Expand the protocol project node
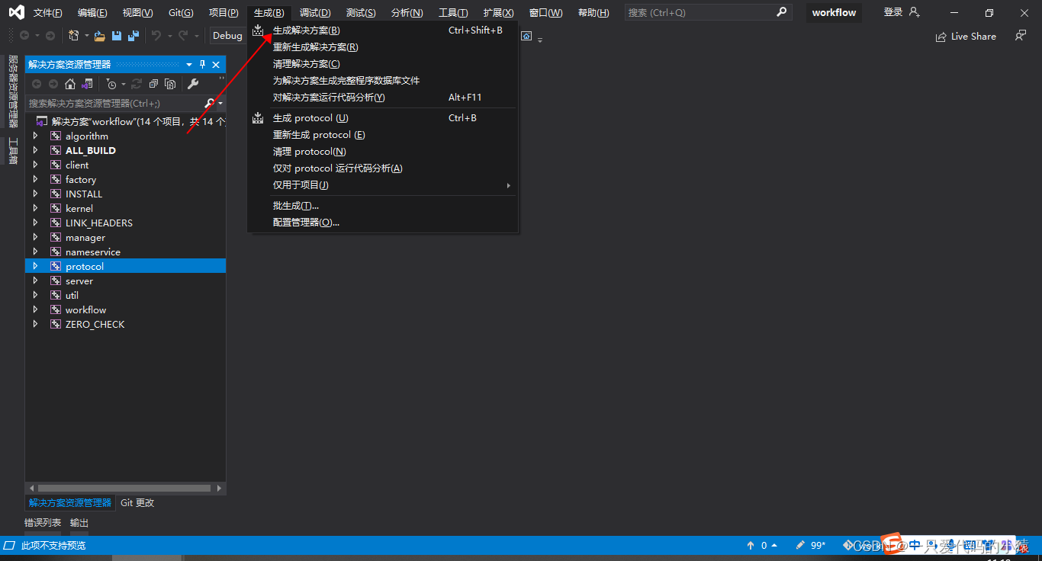The image size is (1042, 561). click(34, 266)
